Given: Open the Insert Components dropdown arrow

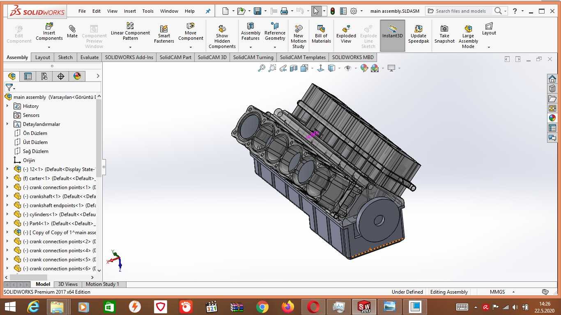Looking at the screenshot, I should (x=49, y=47).
